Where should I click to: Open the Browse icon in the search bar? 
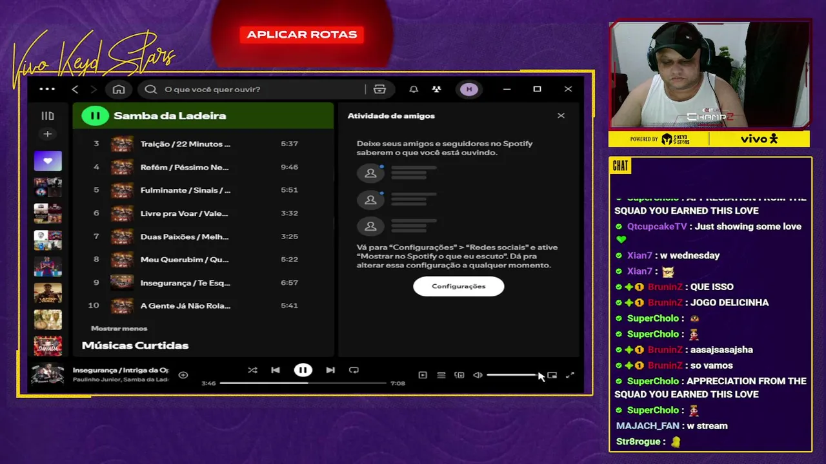pos(379,89)
